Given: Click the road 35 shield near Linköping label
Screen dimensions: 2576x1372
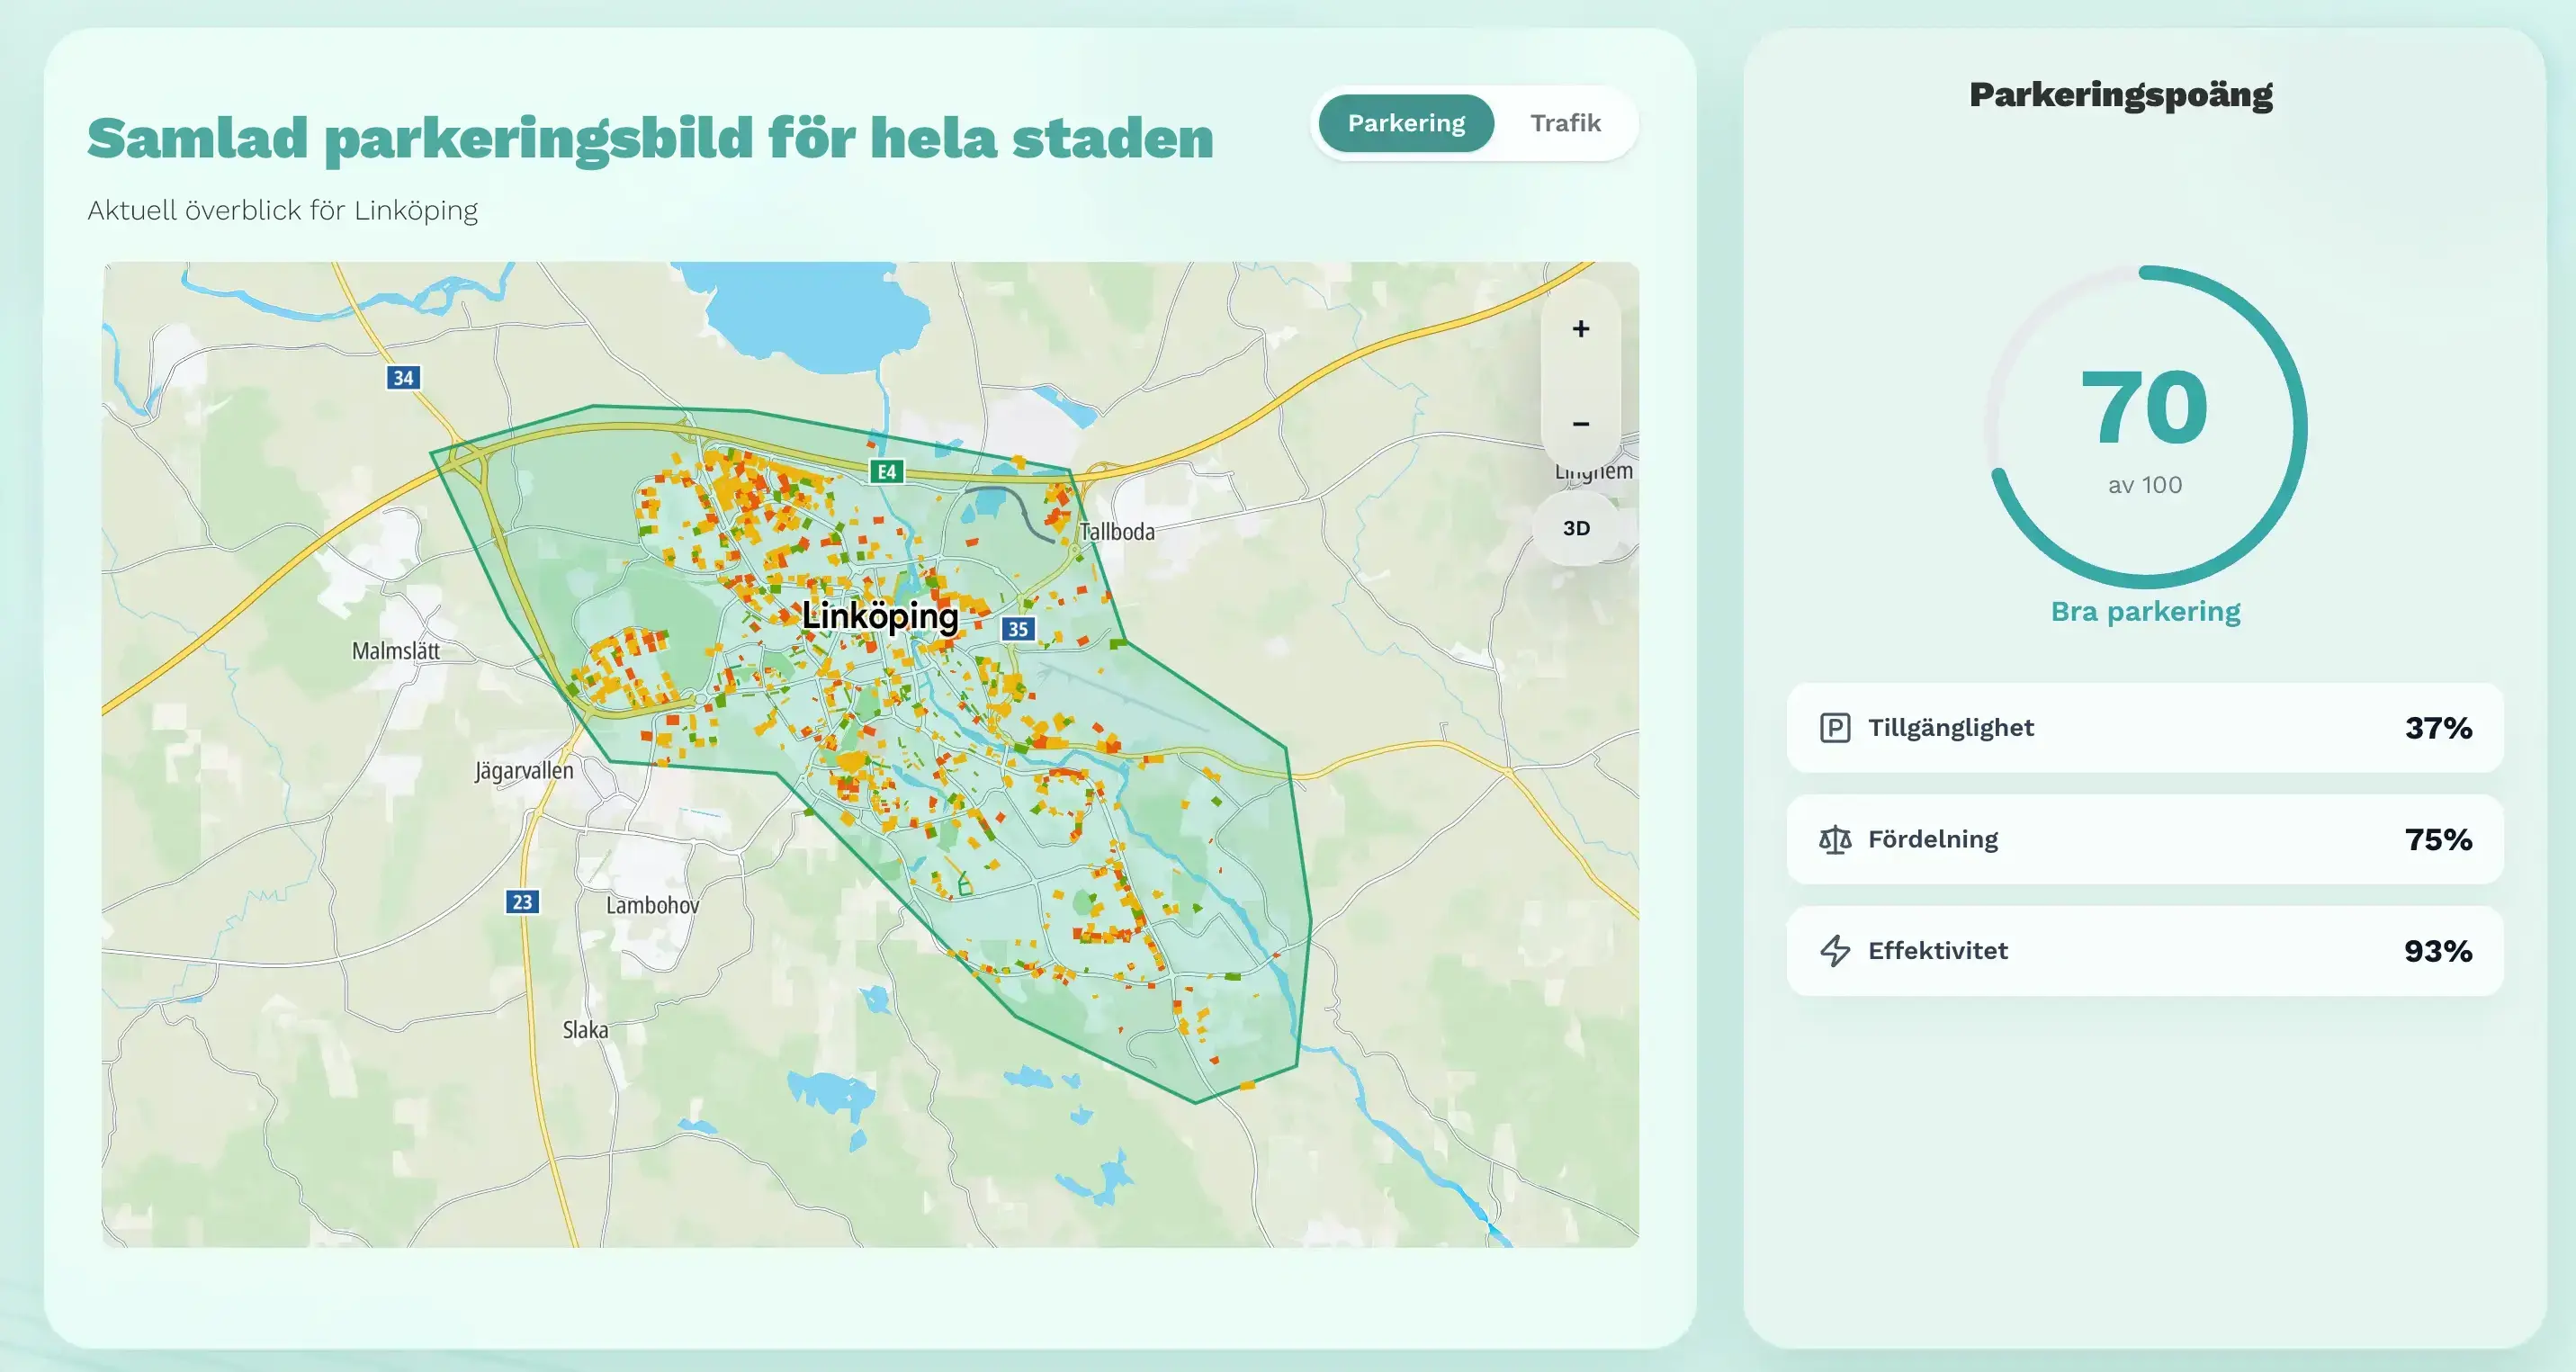Looking at the screenshot, I should [x=1018, y=628].
